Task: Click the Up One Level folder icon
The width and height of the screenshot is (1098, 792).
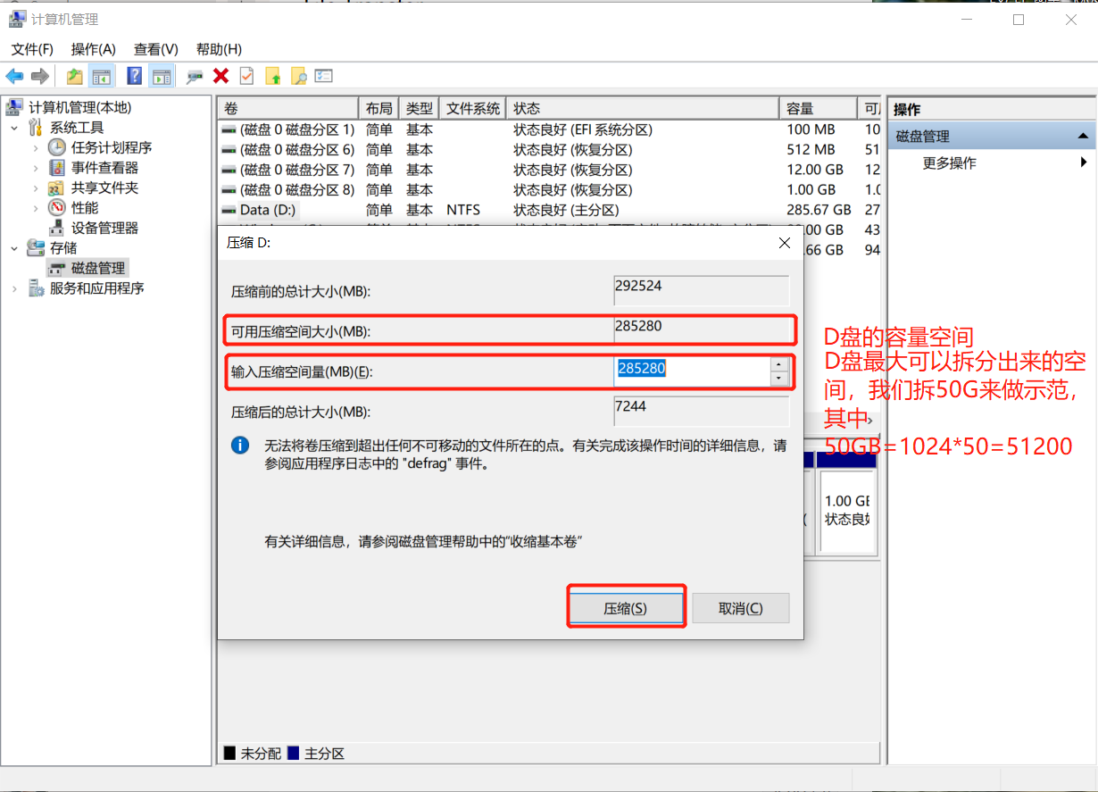Action: tap(75, 77)
